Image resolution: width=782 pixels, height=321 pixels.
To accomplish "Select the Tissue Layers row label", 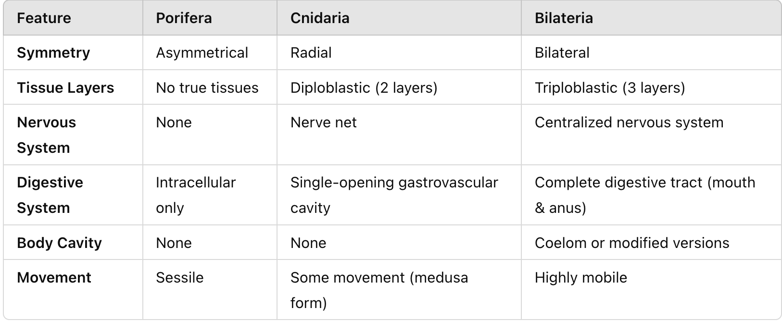I will pyautogui.click(x=65, y=88).
